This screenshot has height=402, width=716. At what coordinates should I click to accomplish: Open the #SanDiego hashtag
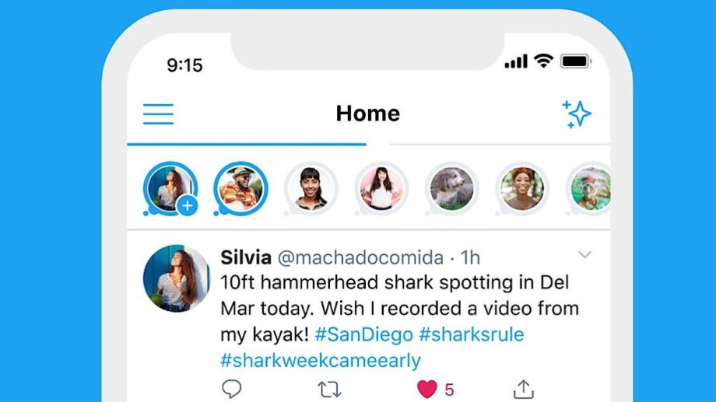[x=364, y=334]
